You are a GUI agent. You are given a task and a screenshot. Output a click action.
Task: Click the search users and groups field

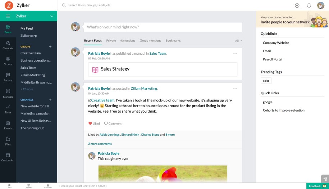point(90,5)
